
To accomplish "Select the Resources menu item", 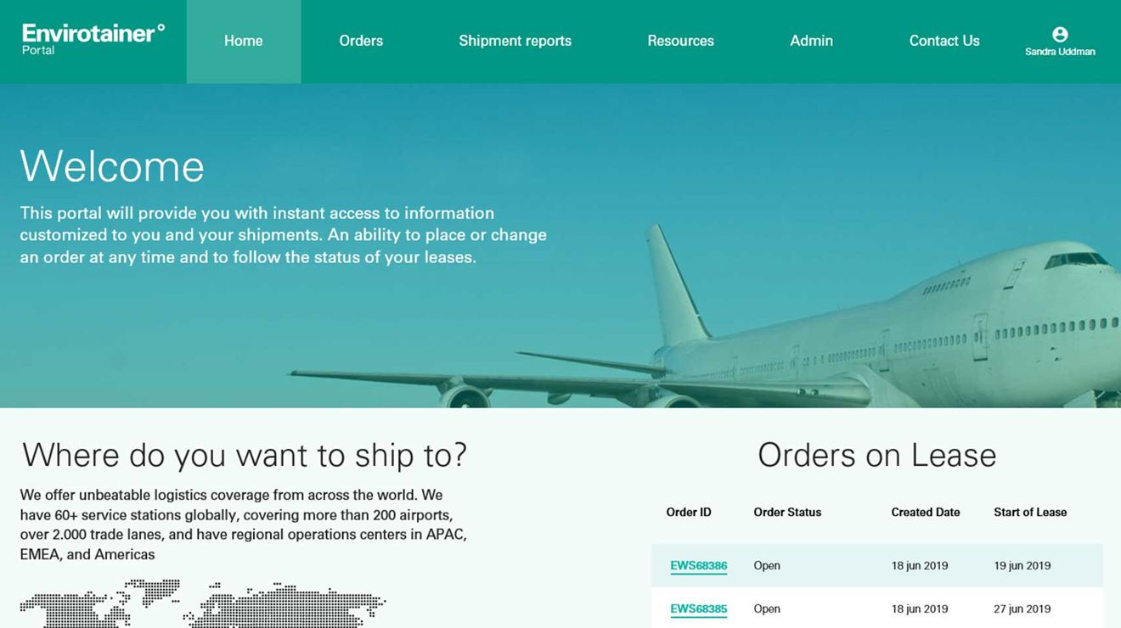I will (680, 41).
